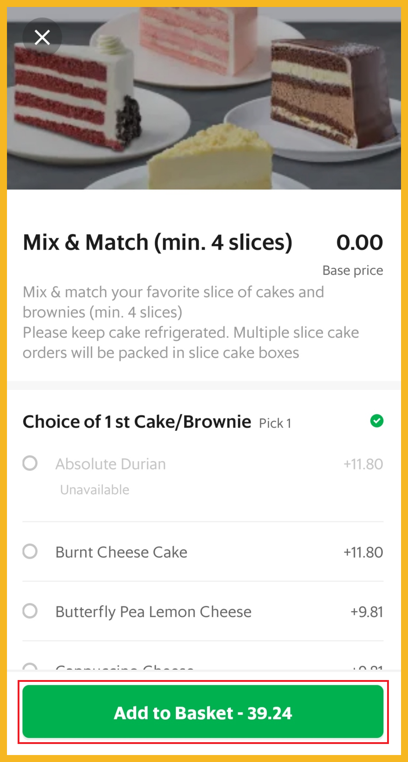Tap the +11.80 price beside Burnt Cheese Cake
408x762 pixels.
click(x=363, y=552)
